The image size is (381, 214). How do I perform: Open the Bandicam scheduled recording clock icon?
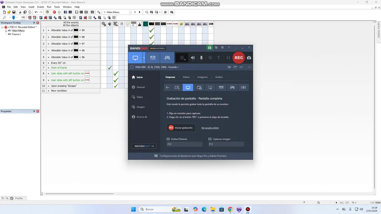(222, 47)
